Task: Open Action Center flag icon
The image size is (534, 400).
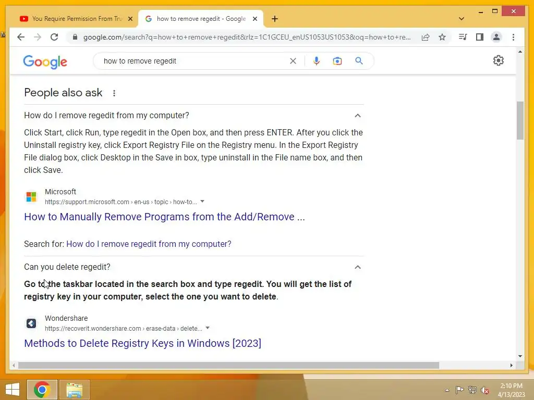Action: click(459, 390)
